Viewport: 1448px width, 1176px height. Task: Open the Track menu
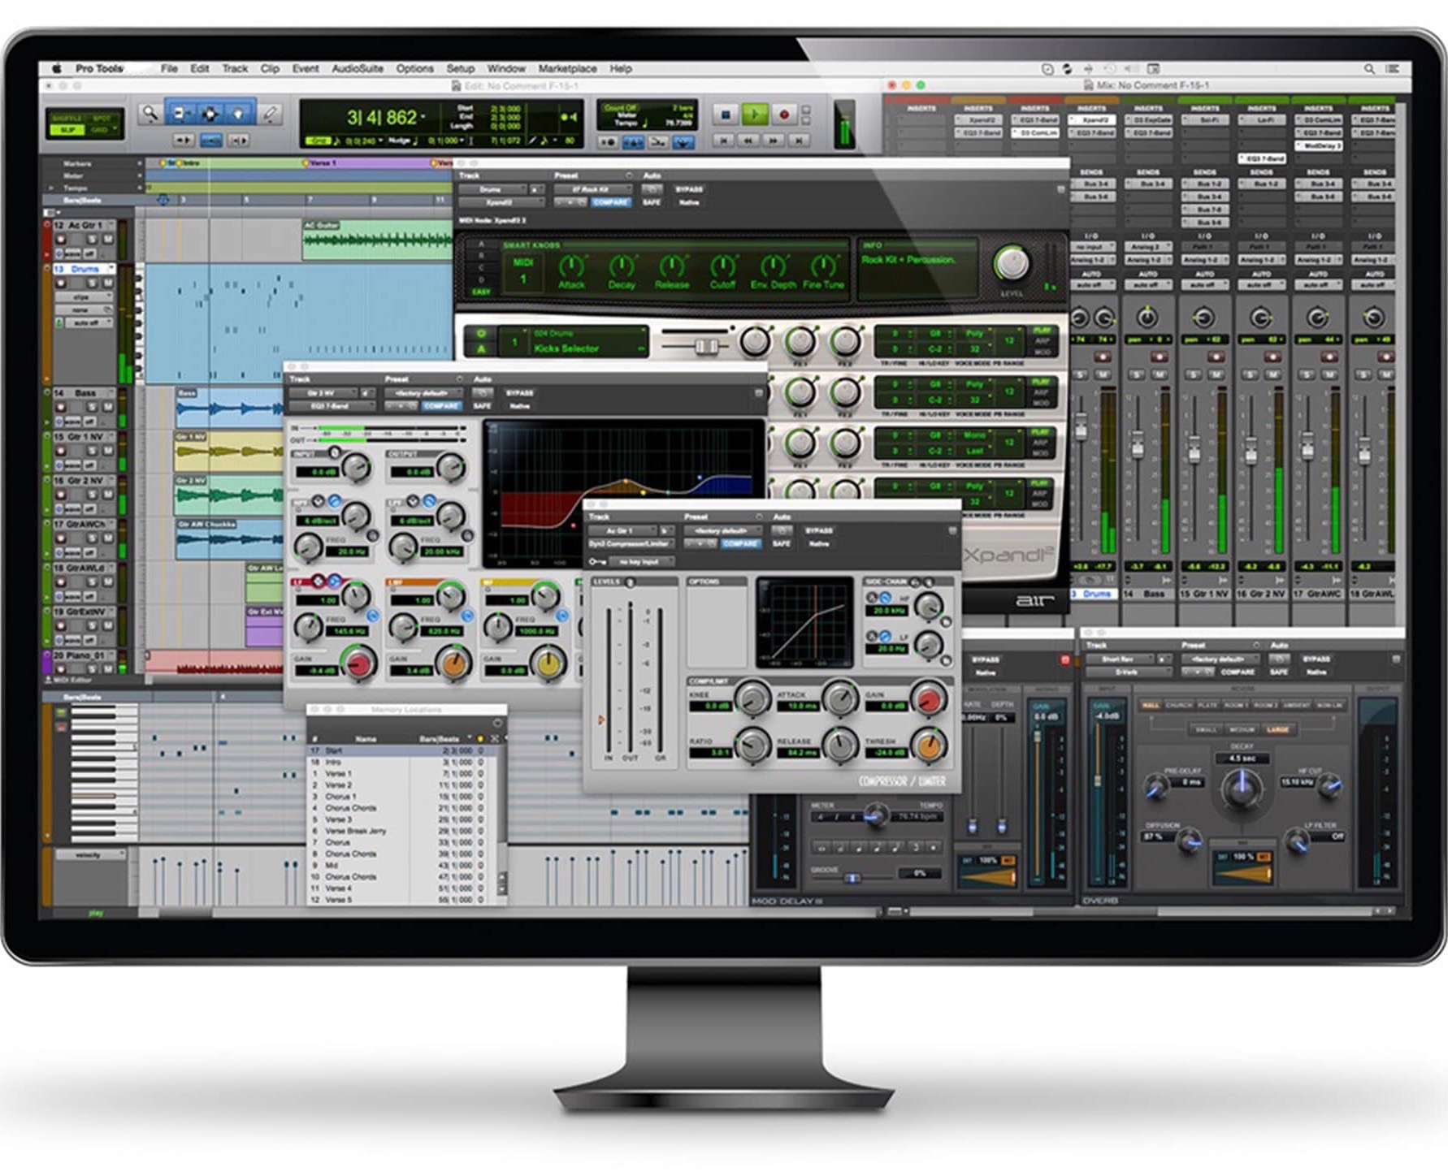(x=235, y=69)
